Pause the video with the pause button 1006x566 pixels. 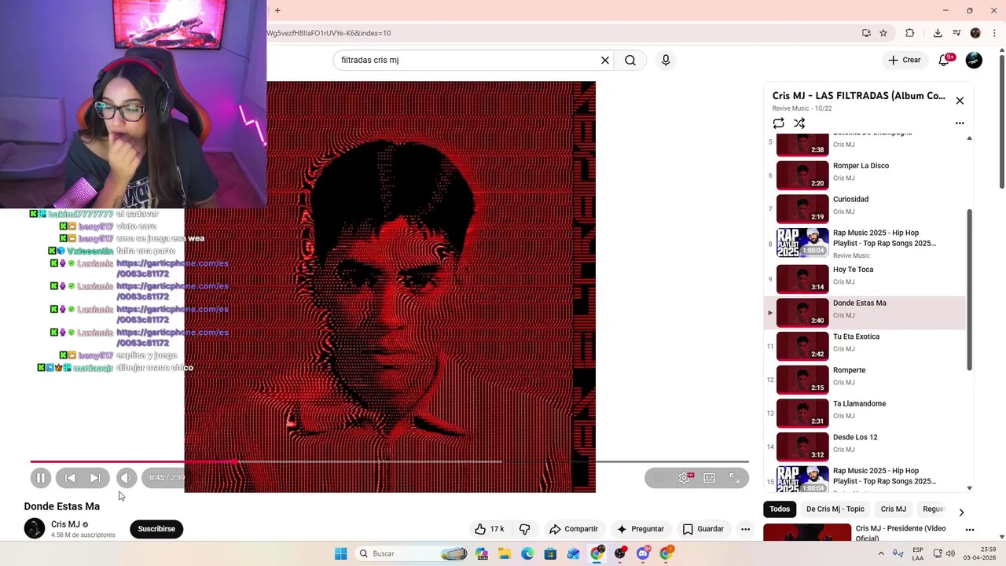40,478
